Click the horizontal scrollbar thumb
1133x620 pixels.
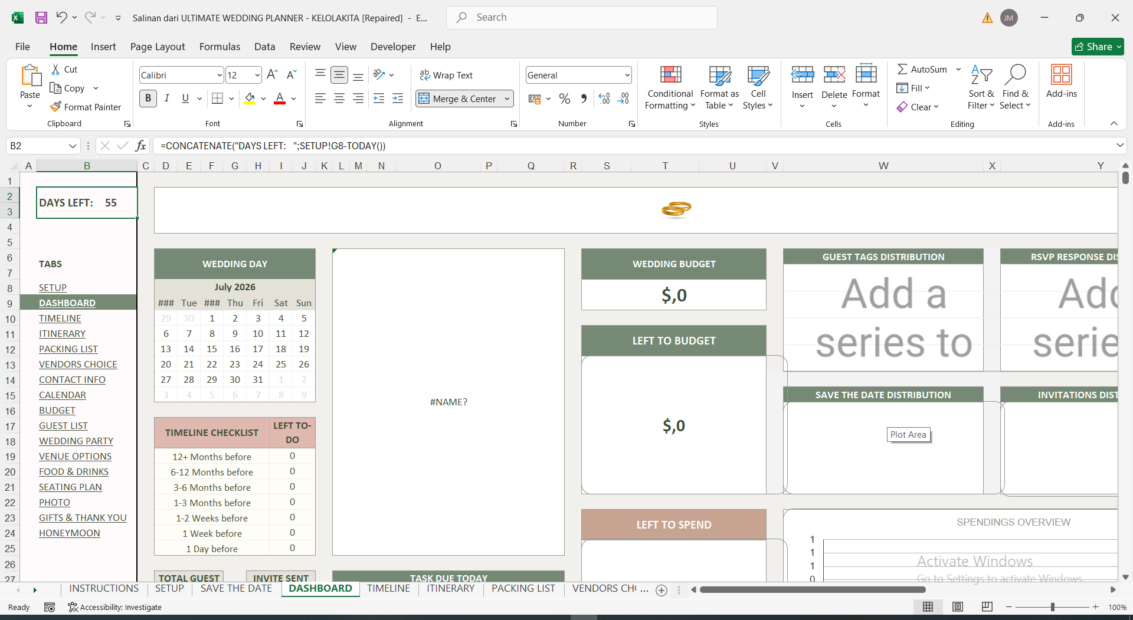(x=813, y=589)
